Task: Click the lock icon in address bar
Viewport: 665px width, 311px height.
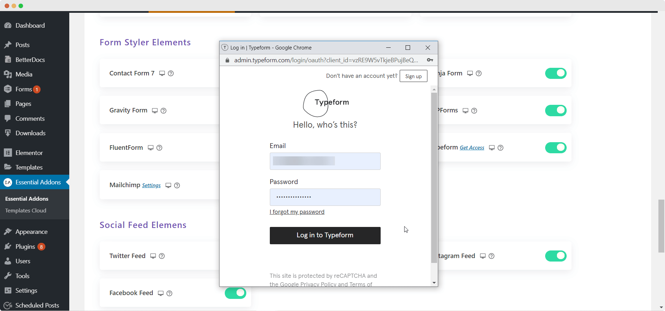Action: 227,60
